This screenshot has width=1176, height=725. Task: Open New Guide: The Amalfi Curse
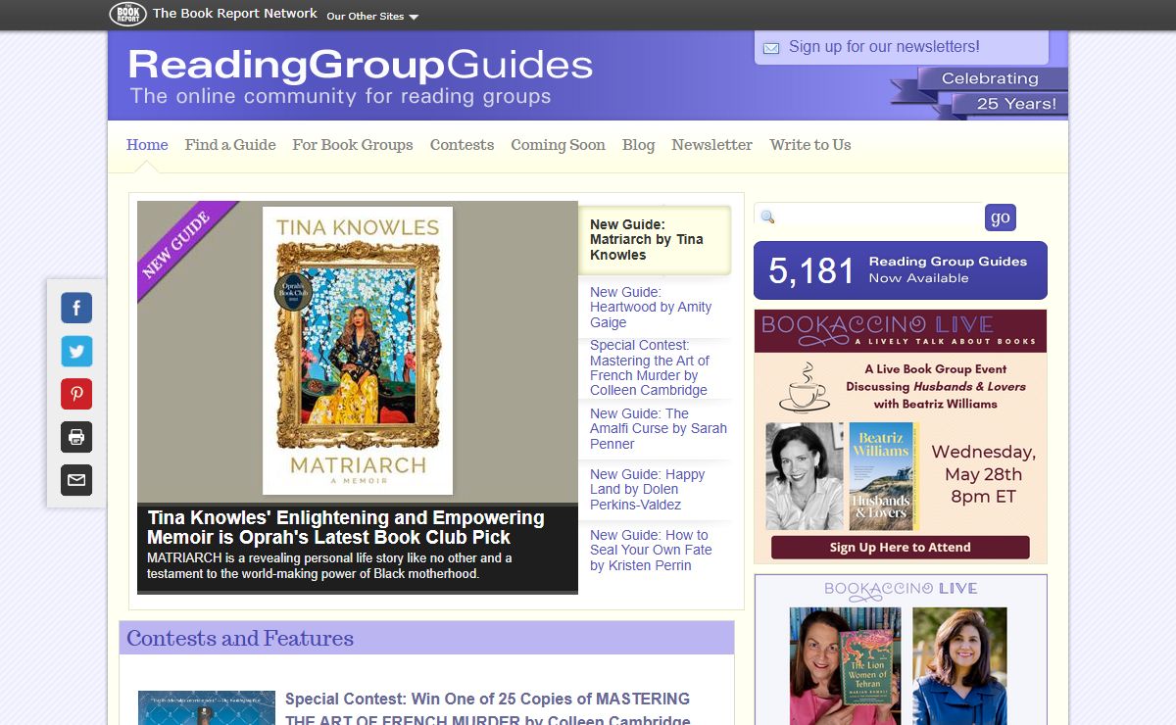(x=659, y=429)
